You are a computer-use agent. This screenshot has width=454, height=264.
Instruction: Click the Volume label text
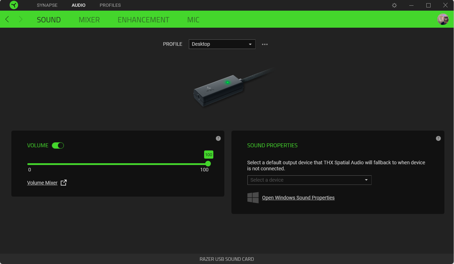click(38, 145)
